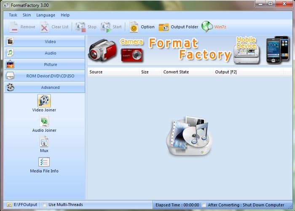The width and height of the screenshot is (295, 211).
Task: Enable the Use Multi-Threads checkbox
Action: pos(44,205)
